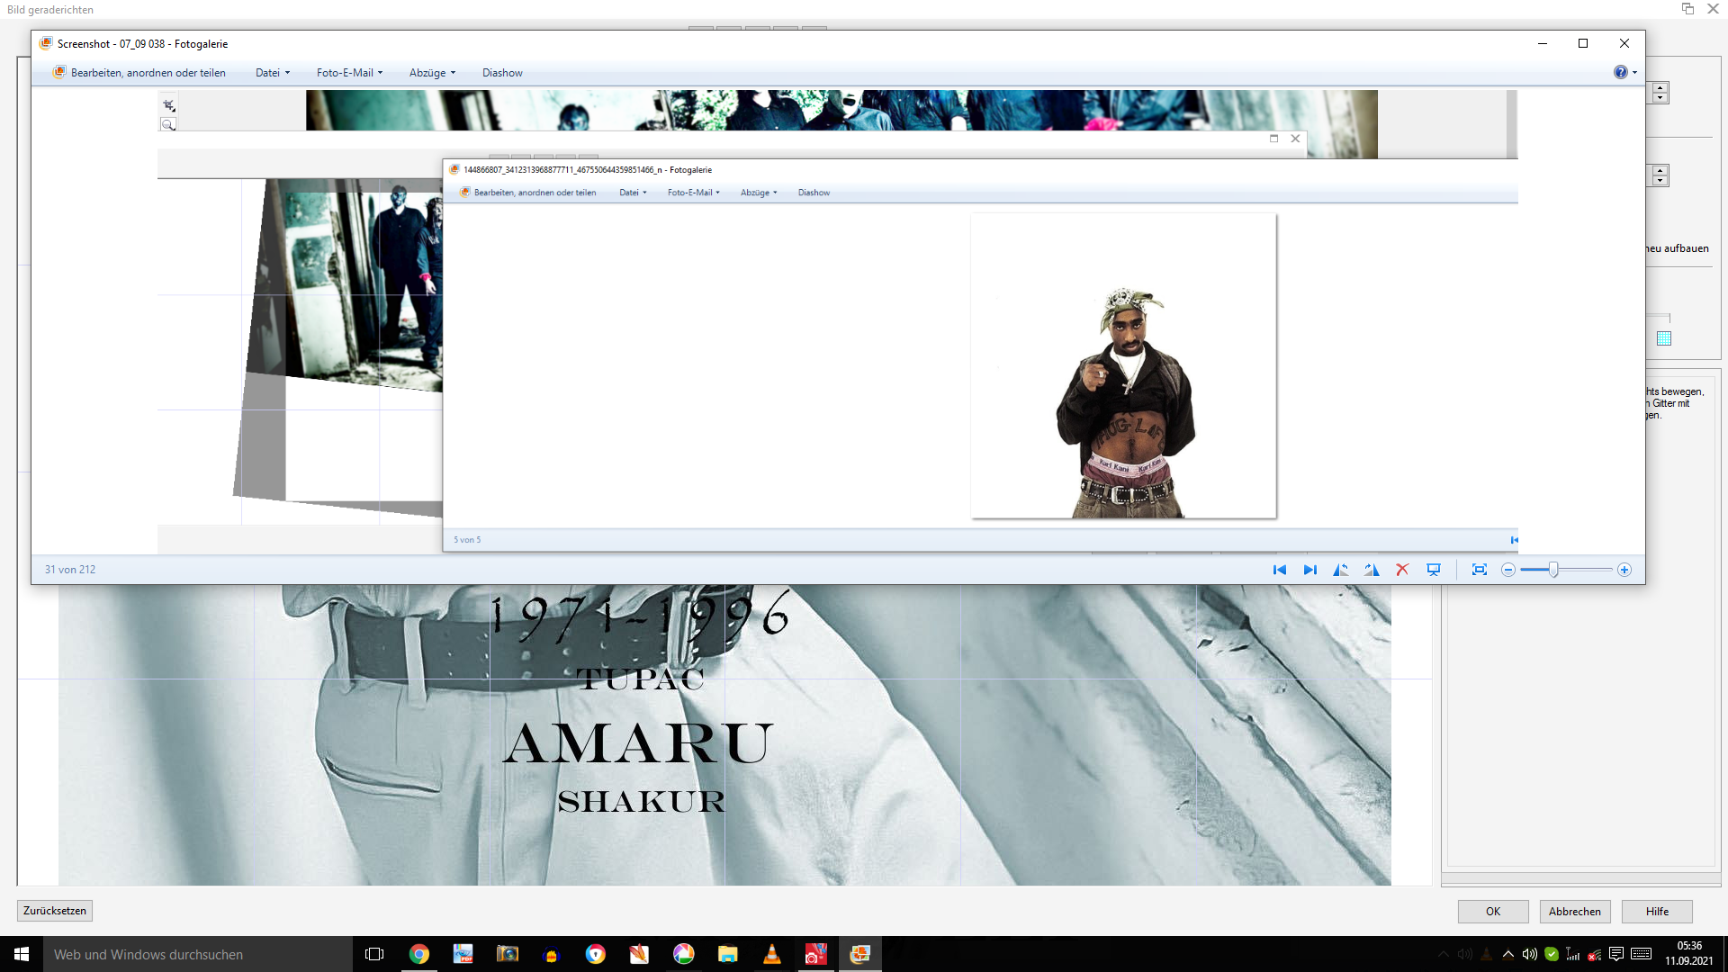Screen dimensions: 1728x972
Task: Start slideshow from bottom toolbar icon
Action: click(x=1434, y=570)
